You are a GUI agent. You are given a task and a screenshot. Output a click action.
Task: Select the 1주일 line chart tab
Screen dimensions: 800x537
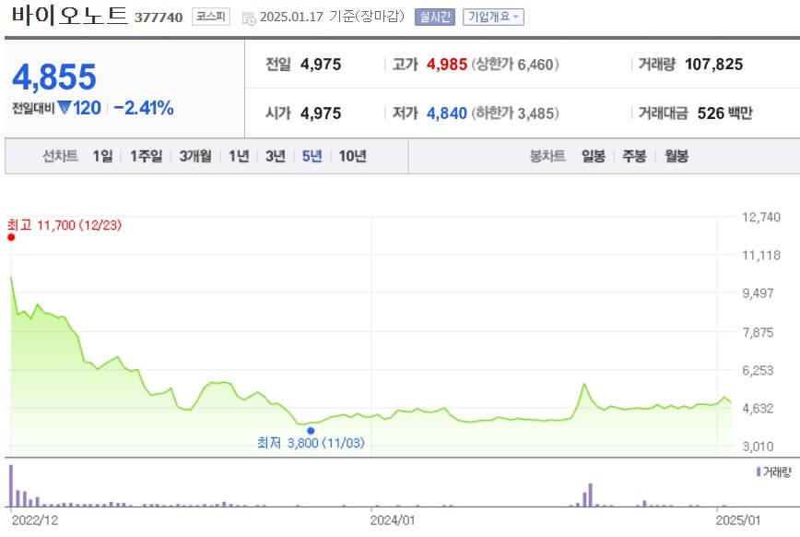(x=146, y=156)
